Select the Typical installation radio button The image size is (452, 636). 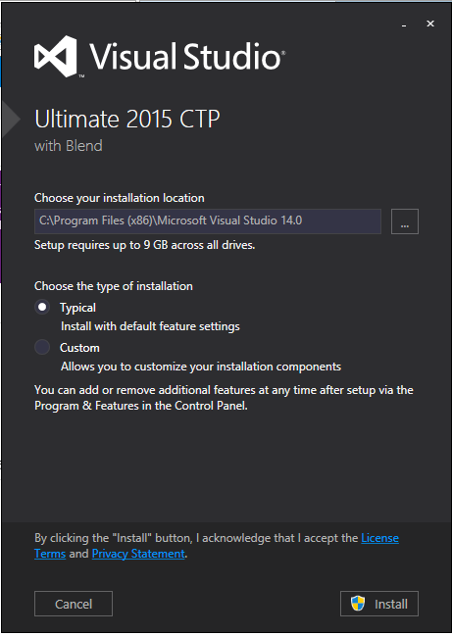pos(42,307)
